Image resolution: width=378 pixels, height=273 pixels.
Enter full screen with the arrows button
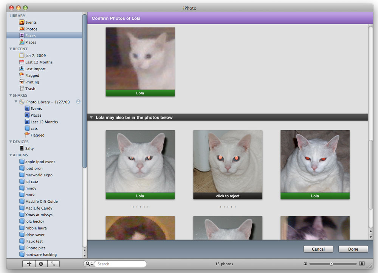click(53, 264)
